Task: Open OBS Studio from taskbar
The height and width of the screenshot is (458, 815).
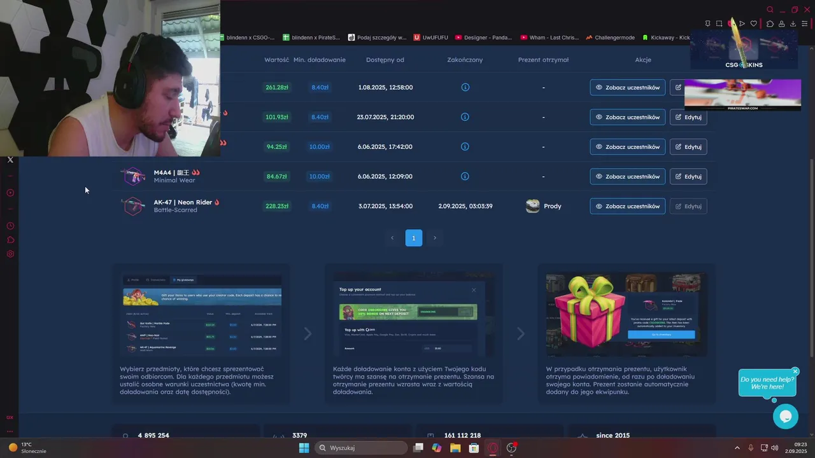Action: 511,448
